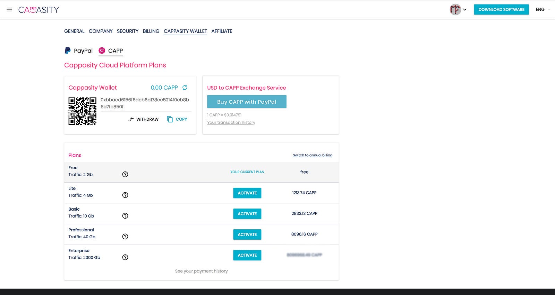The height and width of the screenshot is (295, 555).
Task: Open the ENG language dropdown
Action: click(x=543, y=10)
